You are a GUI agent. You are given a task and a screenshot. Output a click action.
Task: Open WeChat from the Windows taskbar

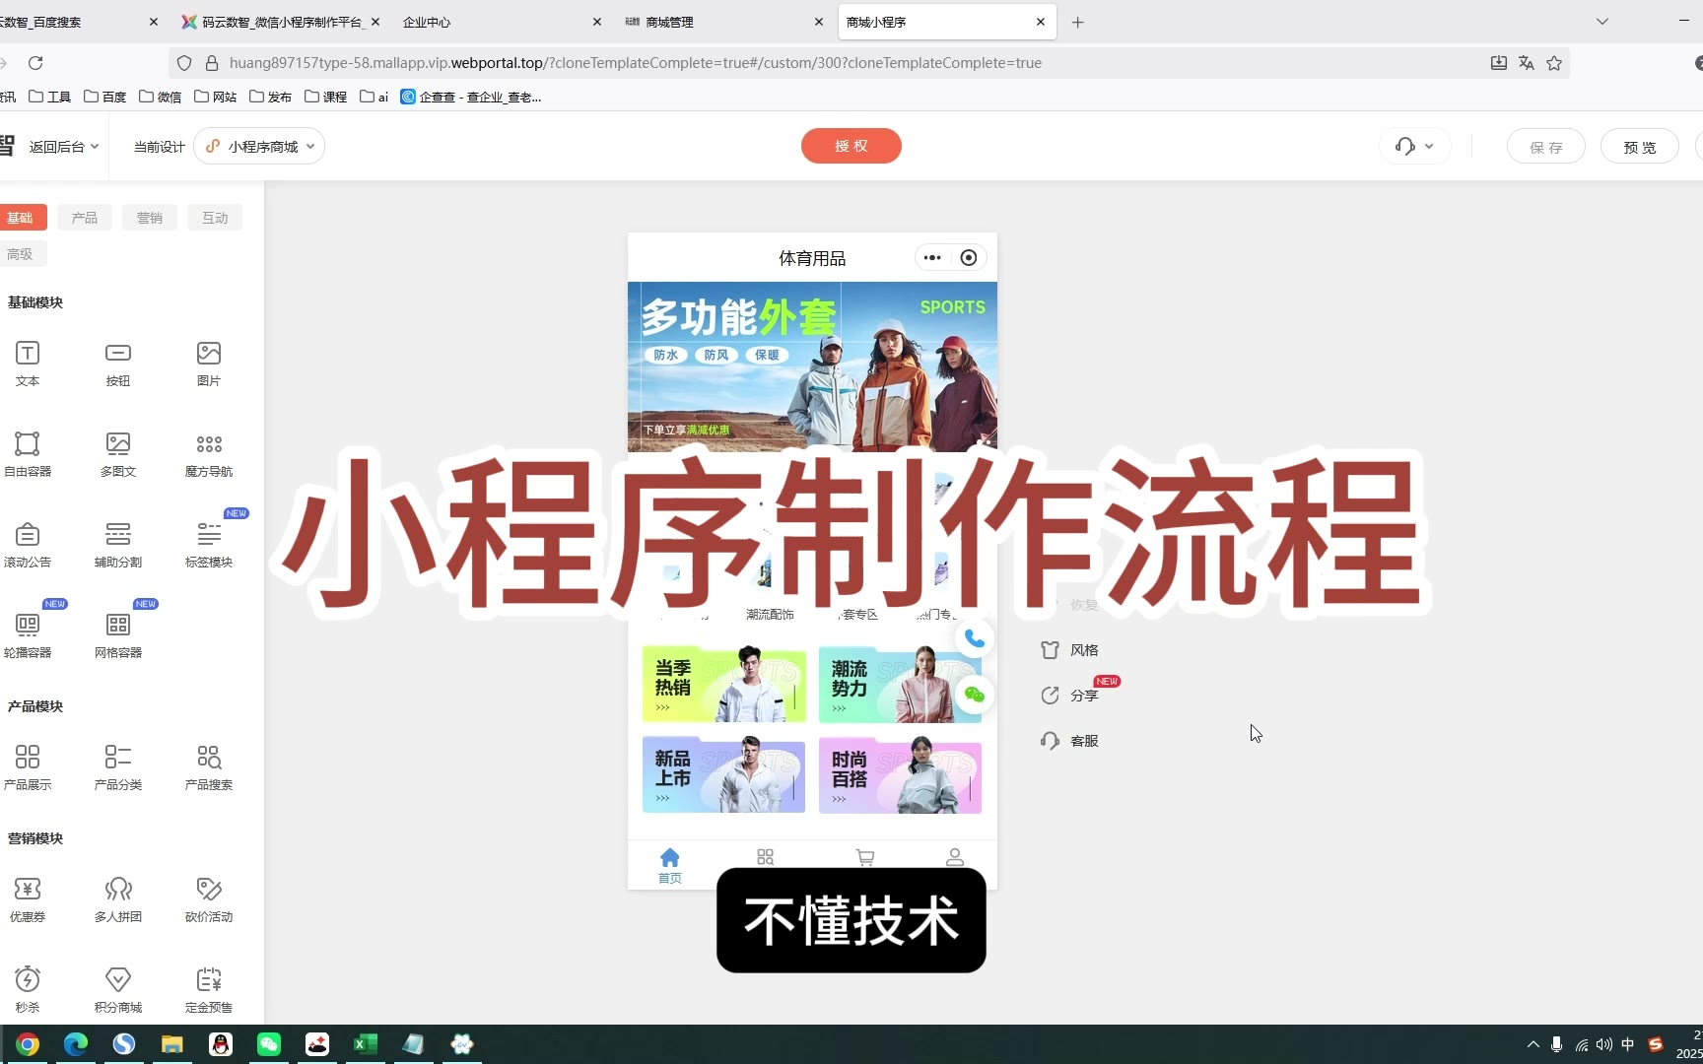click(269, 1044)
